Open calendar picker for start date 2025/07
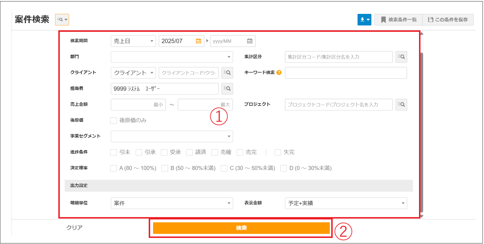Screen dimensions: 484x244 click(198, 41)
